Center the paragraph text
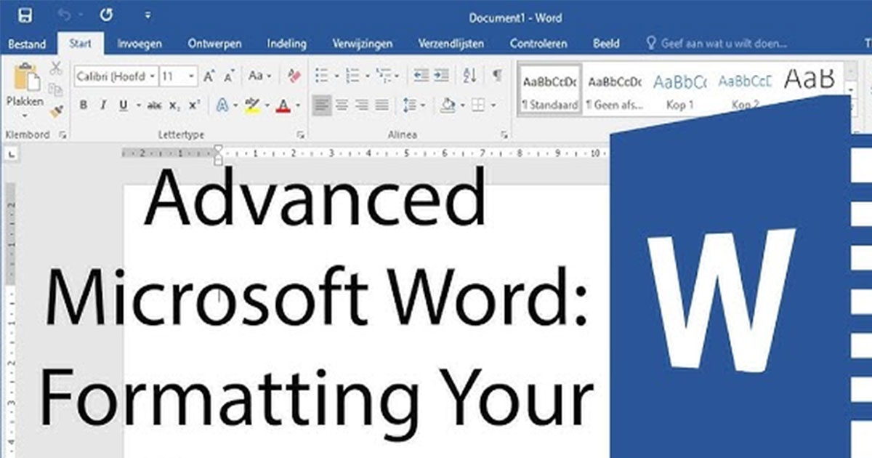Viewport: 872px width, 458px height. (x=342, y=105)
